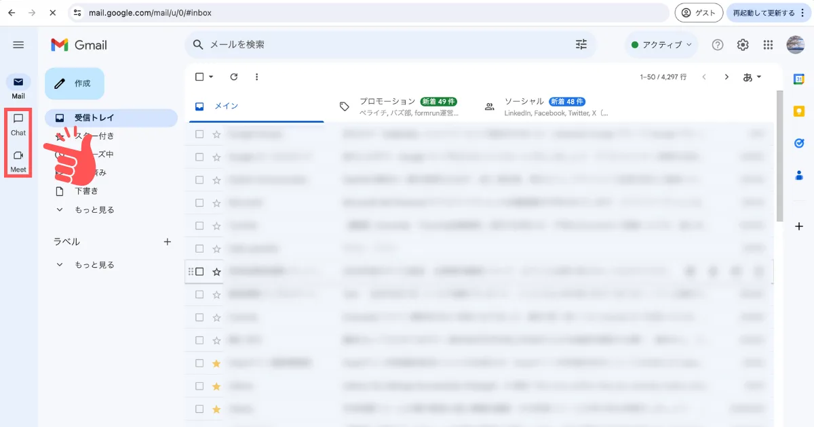Viewport: 814px width, 427px height.
Task: Create a new label with plus icon
Action: (x=168, y=241)
